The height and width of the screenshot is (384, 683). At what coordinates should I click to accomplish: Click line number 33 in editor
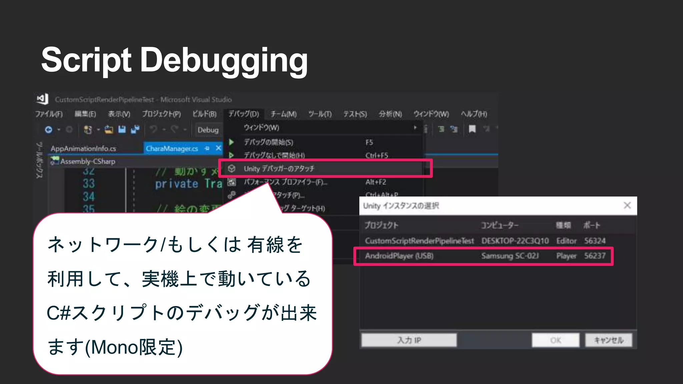pos(89,183)
